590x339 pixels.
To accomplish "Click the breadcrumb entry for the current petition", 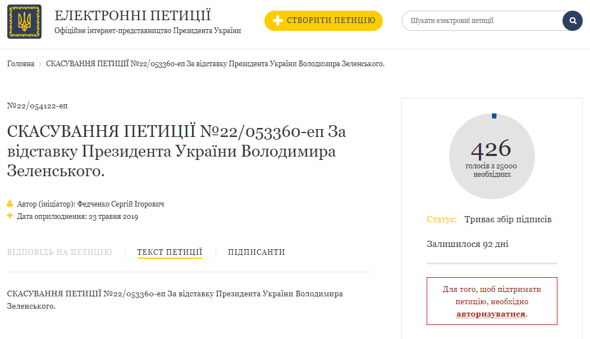I will (215, 64).
